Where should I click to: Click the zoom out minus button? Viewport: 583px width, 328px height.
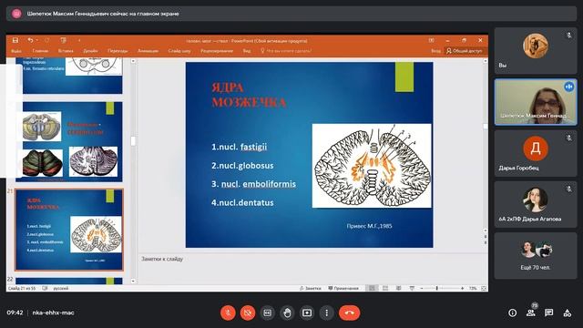(x=422, y=288)
